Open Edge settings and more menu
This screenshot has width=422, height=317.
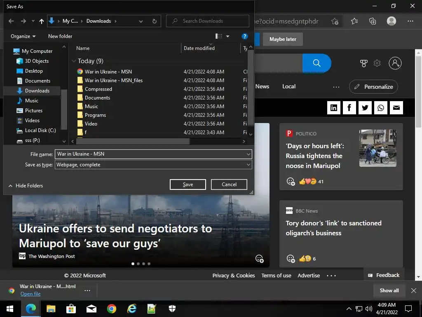pos(410,21)
